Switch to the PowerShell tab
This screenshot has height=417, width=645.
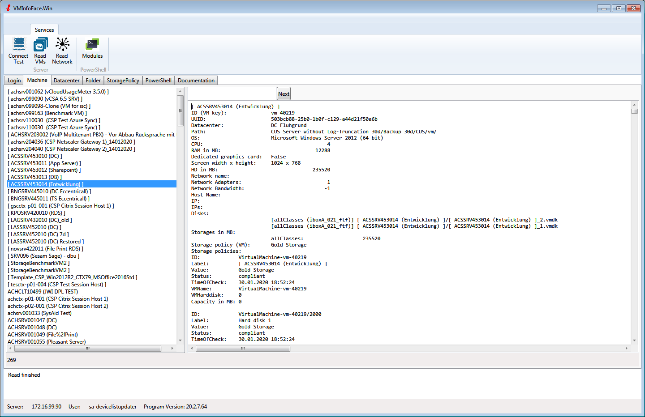point(158,81)
